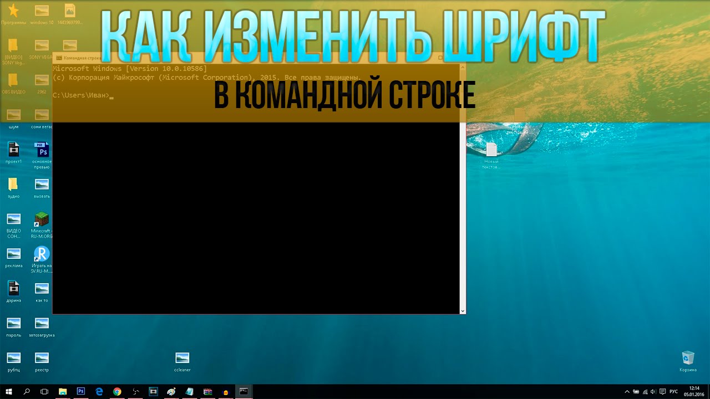Open File Explorer from taskbar
The height and width of the screenshot is (399, 710).
63,391
